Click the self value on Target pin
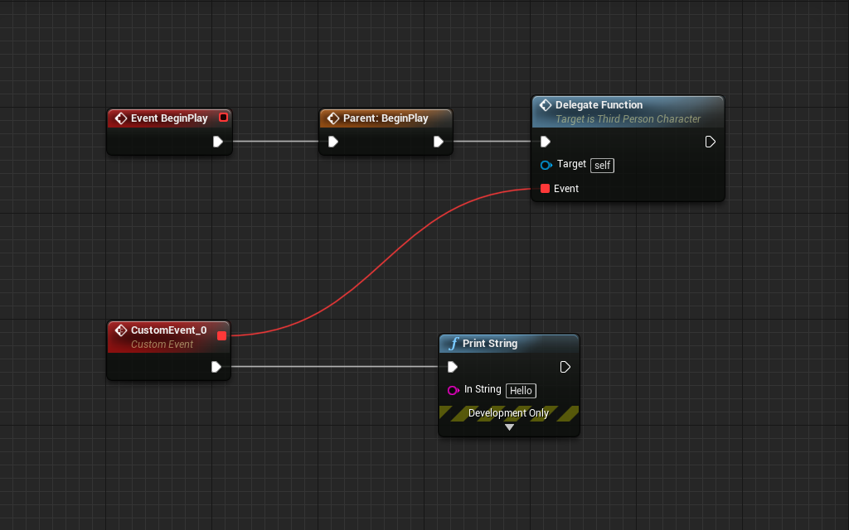This screenshot has width=849, height=530. 602,165
